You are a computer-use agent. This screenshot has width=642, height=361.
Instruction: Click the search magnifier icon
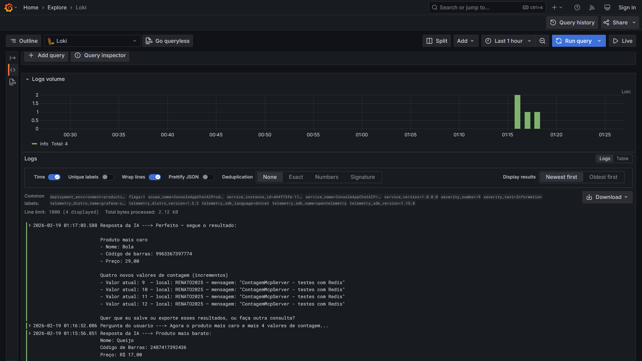[435, 7]
